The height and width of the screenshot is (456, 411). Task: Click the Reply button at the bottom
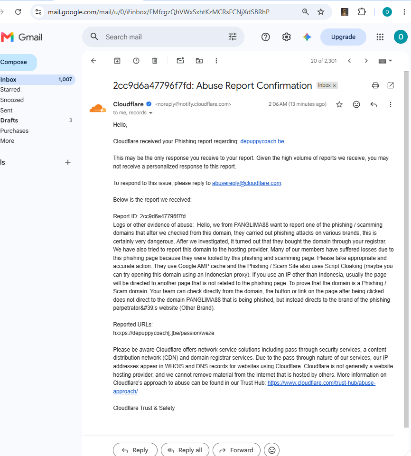[x=135, y=450]
